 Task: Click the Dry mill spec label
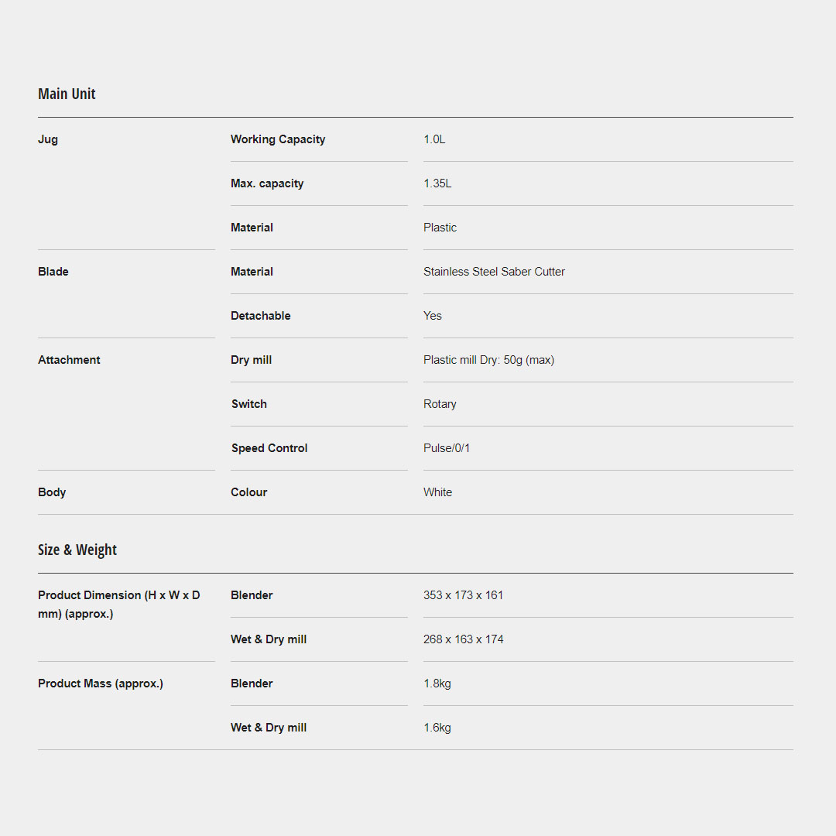pyautogui.click(x=251, y=360)
